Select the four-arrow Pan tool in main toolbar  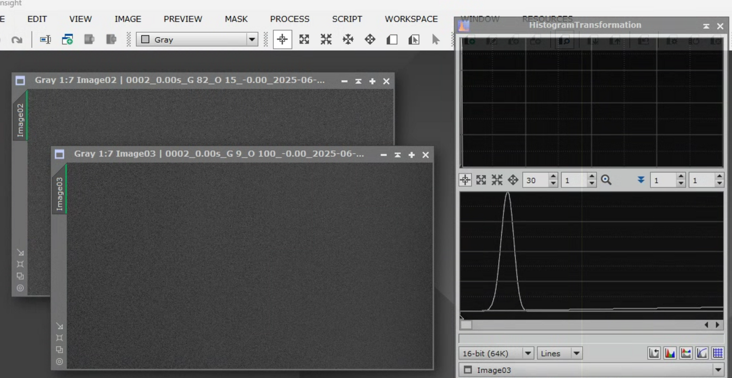point(370,39)
